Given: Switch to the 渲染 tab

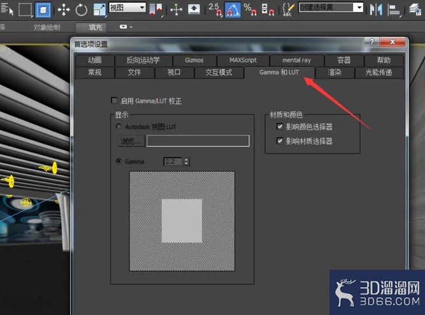Looking at the screenshot, I should (335, 73).
